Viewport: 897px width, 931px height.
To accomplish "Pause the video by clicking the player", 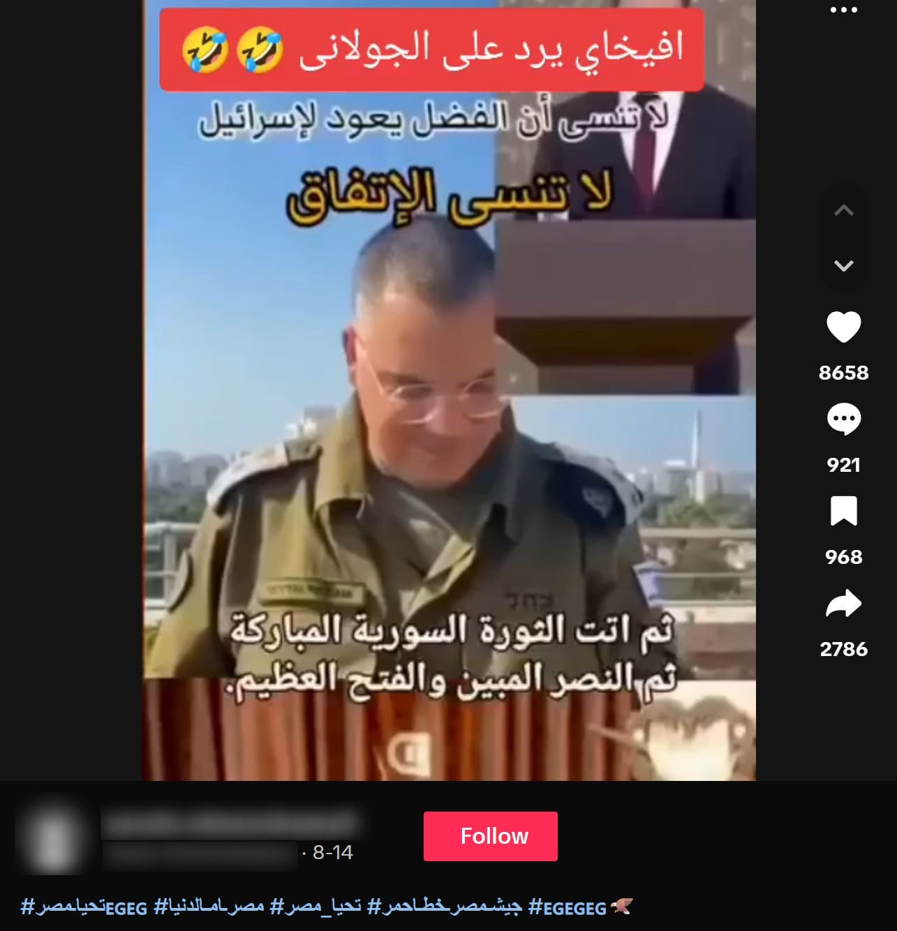I will [448, 391].
